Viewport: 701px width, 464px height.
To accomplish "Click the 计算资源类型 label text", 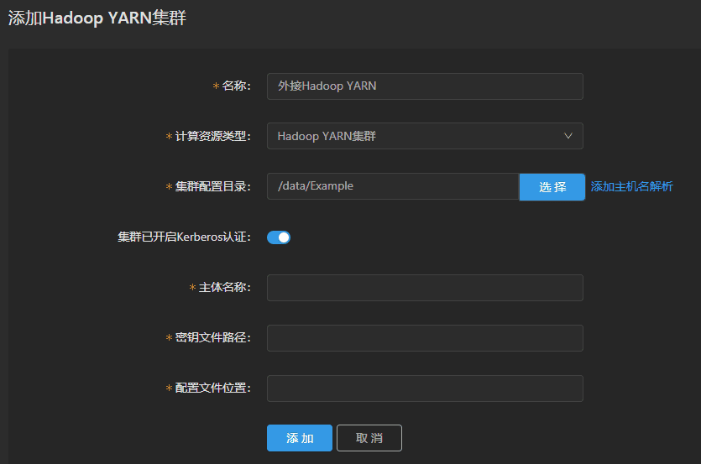I will 212,136.
